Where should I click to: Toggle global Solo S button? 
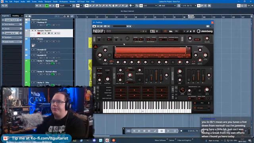pyautogui.click(x=40, y=6)
